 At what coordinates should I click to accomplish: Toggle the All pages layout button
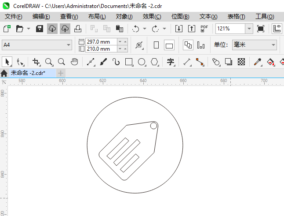188,45
